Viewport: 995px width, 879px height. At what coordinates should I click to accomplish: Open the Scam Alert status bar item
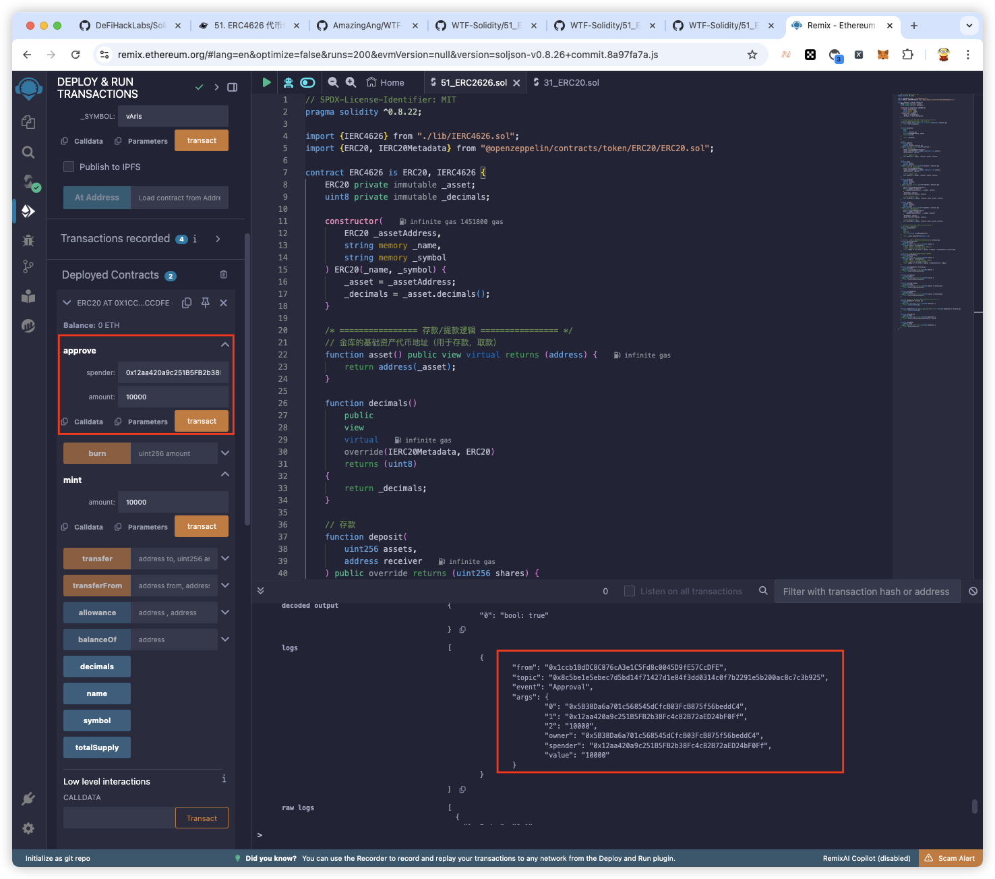pos(951,858)
